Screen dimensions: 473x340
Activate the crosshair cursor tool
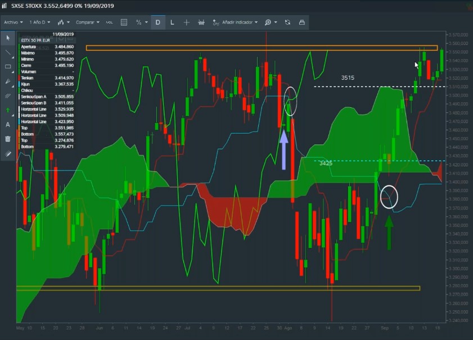tap(186, 22)
